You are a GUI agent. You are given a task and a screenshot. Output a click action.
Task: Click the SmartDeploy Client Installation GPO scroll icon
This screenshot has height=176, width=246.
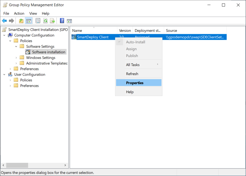point(5,30)
